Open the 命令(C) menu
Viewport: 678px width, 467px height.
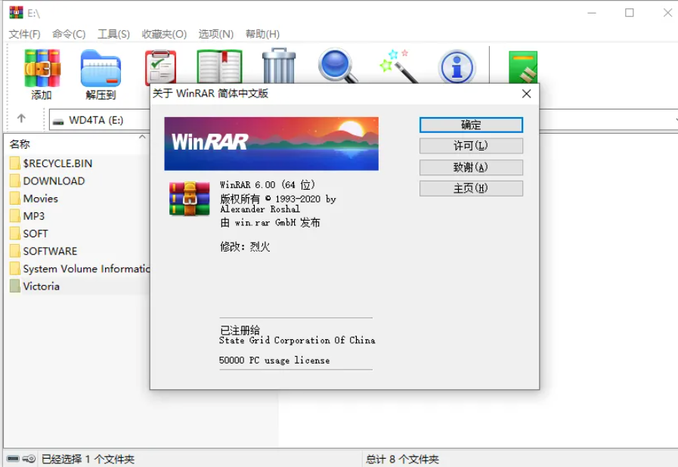(69, 34)
